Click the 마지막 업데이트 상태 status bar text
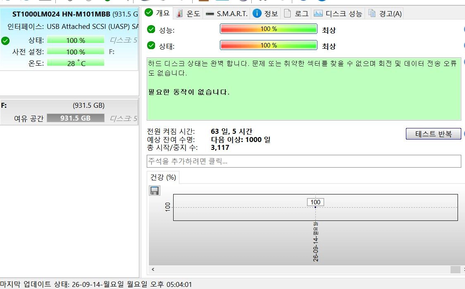This screenshot has width=465, height=289. click(96, 284)
